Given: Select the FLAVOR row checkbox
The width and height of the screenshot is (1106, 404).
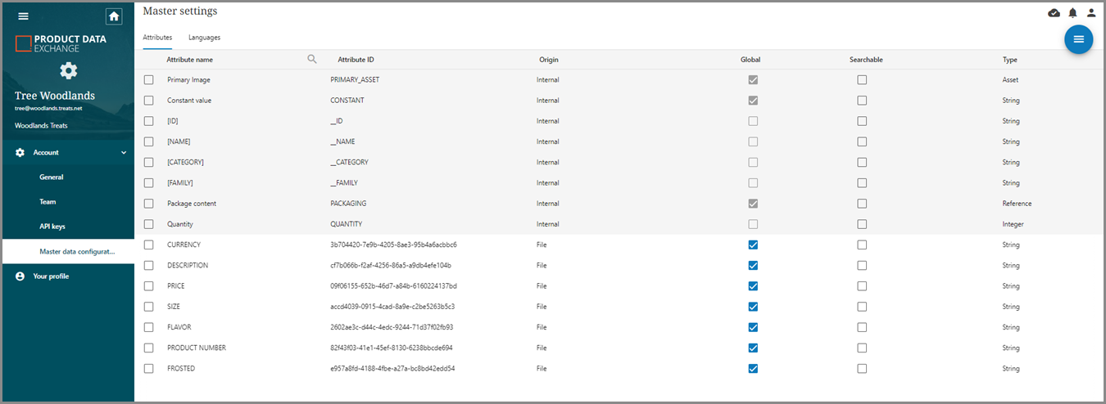Looking at the screenshot, I should (148, 327).
